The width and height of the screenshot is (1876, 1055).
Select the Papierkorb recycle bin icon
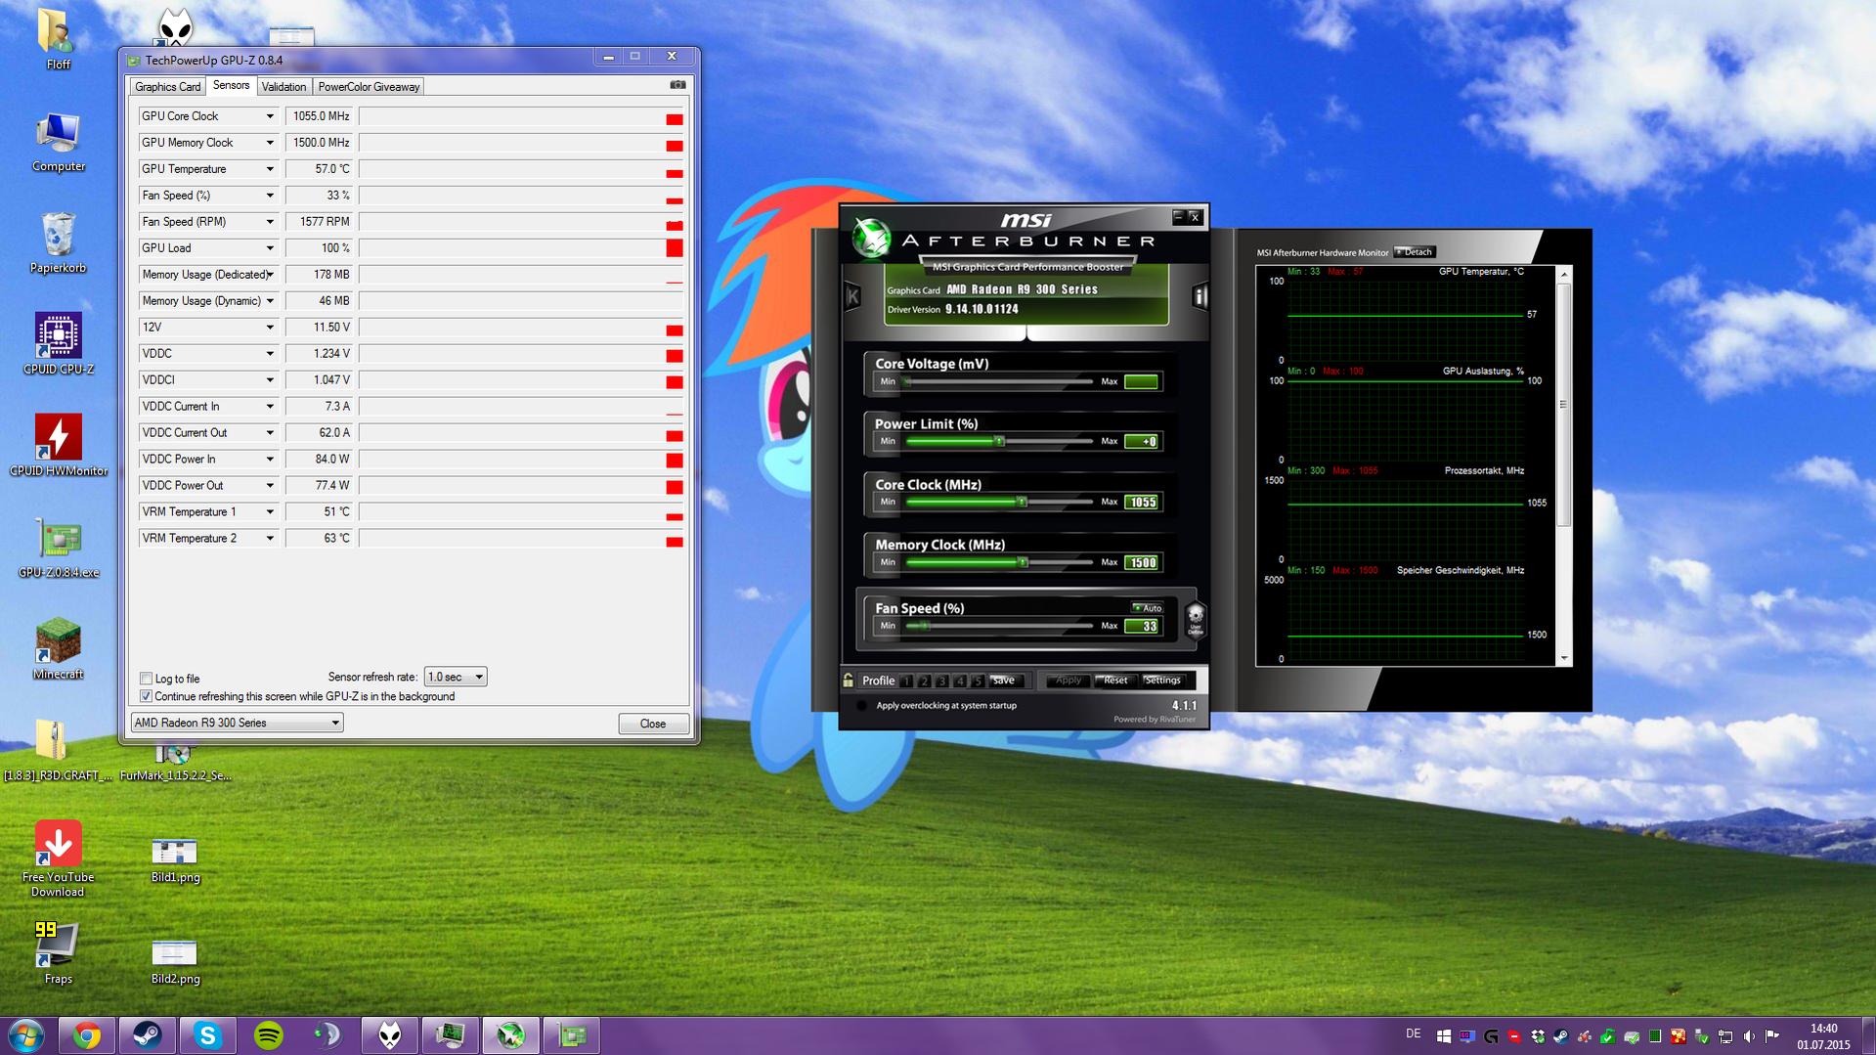(x=58, y=243)
